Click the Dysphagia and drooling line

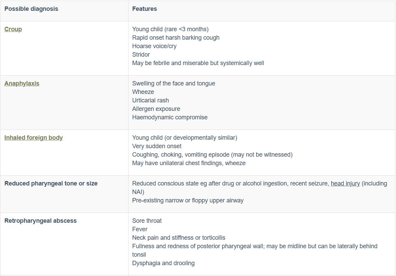[x=163, y=263]
